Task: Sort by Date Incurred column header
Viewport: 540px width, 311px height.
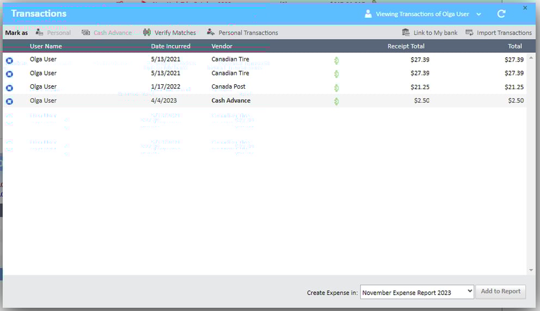Action: pos(170,46)
